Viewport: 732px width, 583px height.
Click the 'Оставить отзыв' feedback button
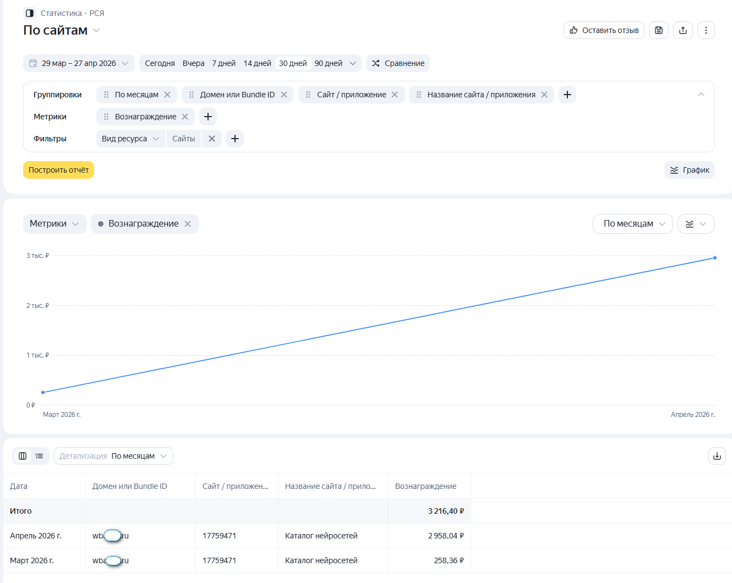click(604, 30)
